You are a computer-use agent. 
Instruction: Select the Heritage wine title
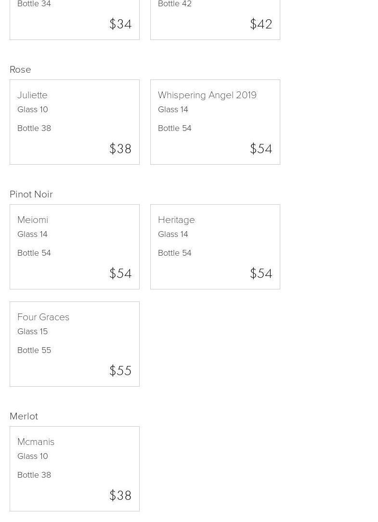(x=176, y=220)
